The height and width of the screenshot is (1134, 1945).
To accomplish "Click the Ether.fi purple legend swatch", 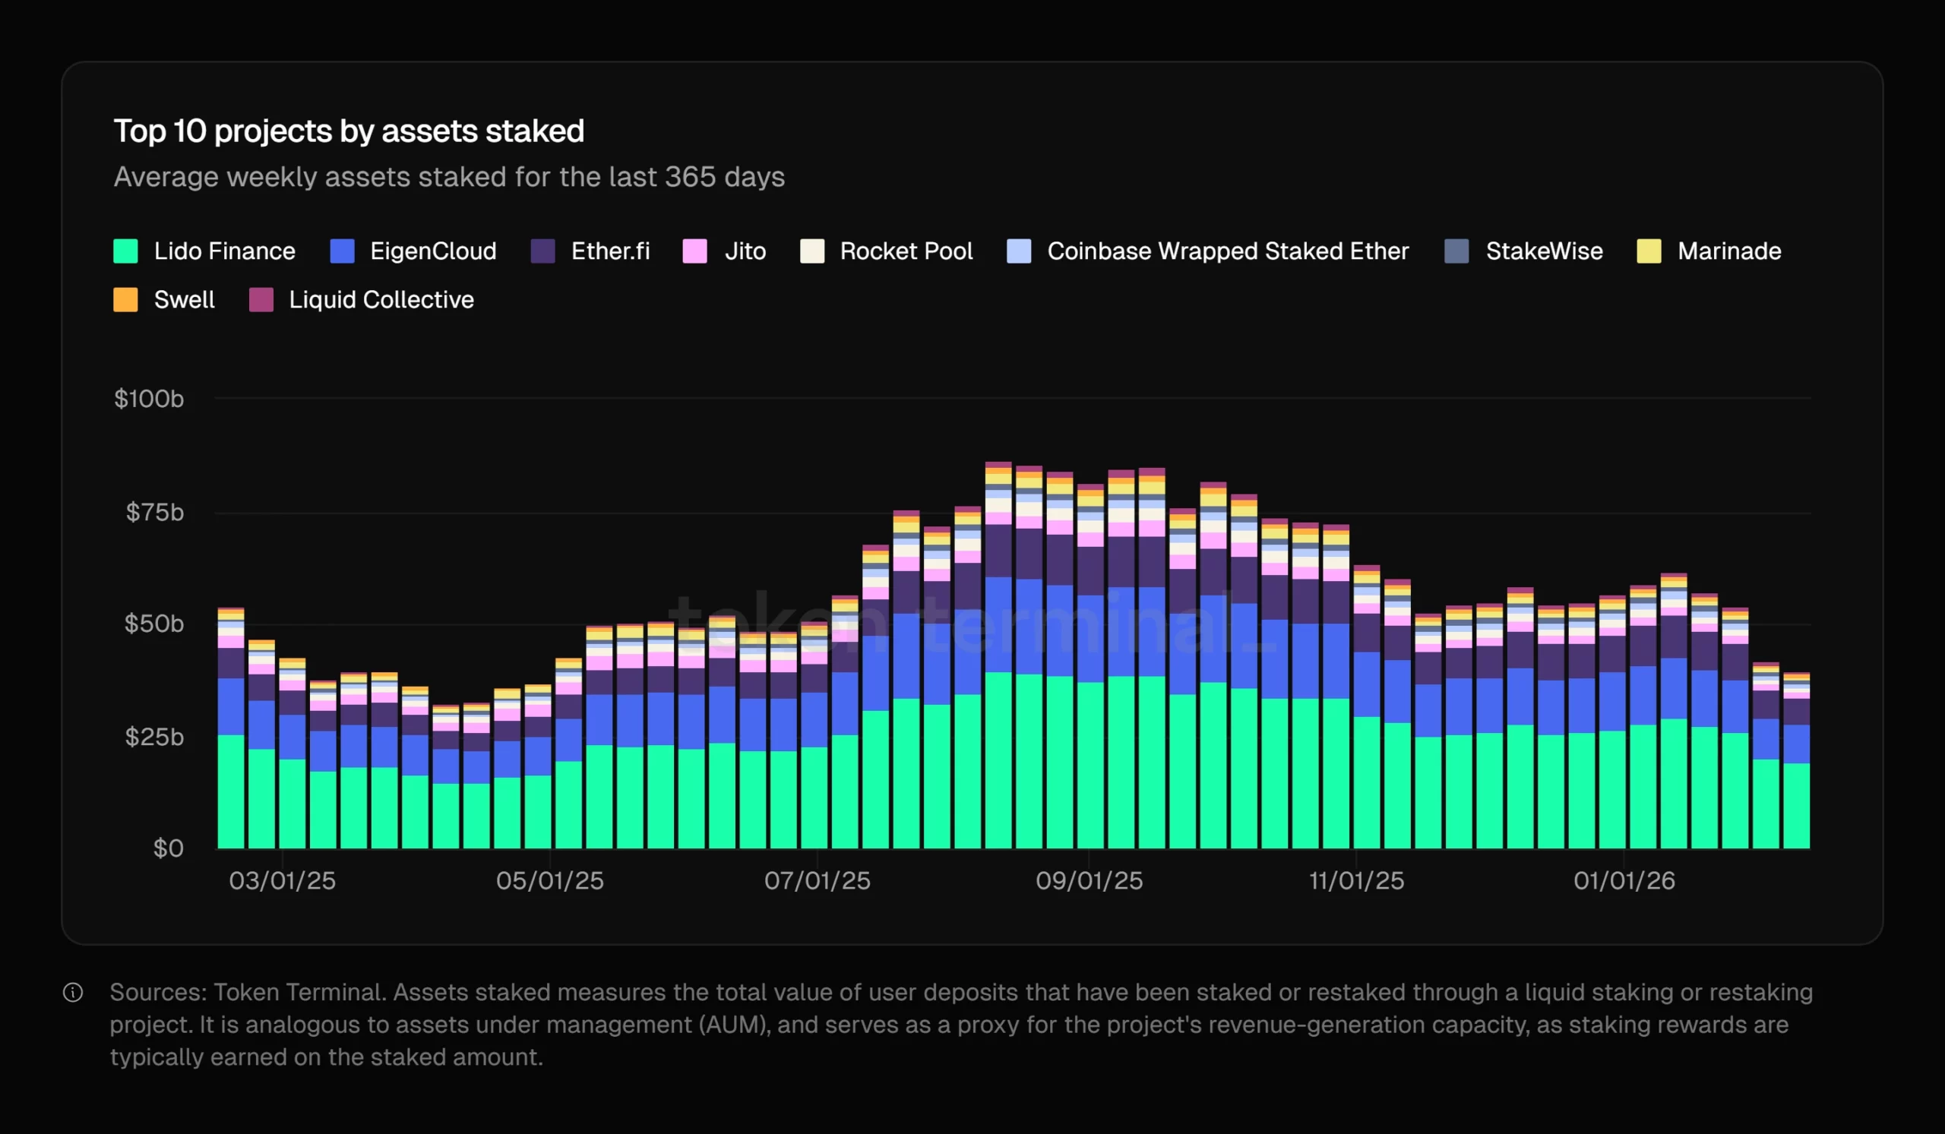I will point(542,251).
